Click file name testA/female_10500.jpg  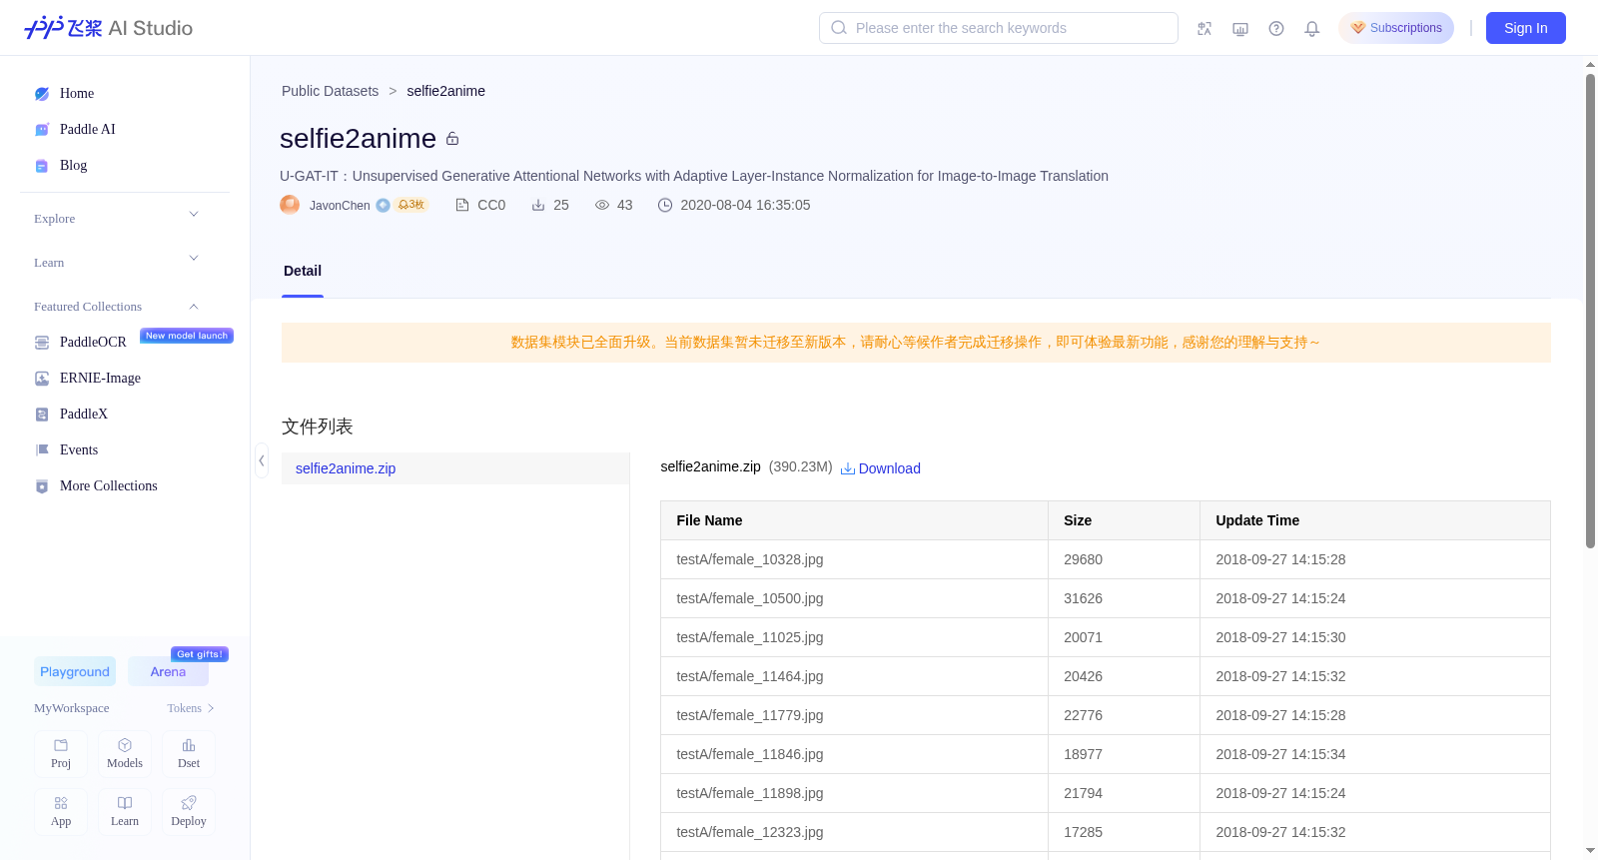(x=750, y=598)
